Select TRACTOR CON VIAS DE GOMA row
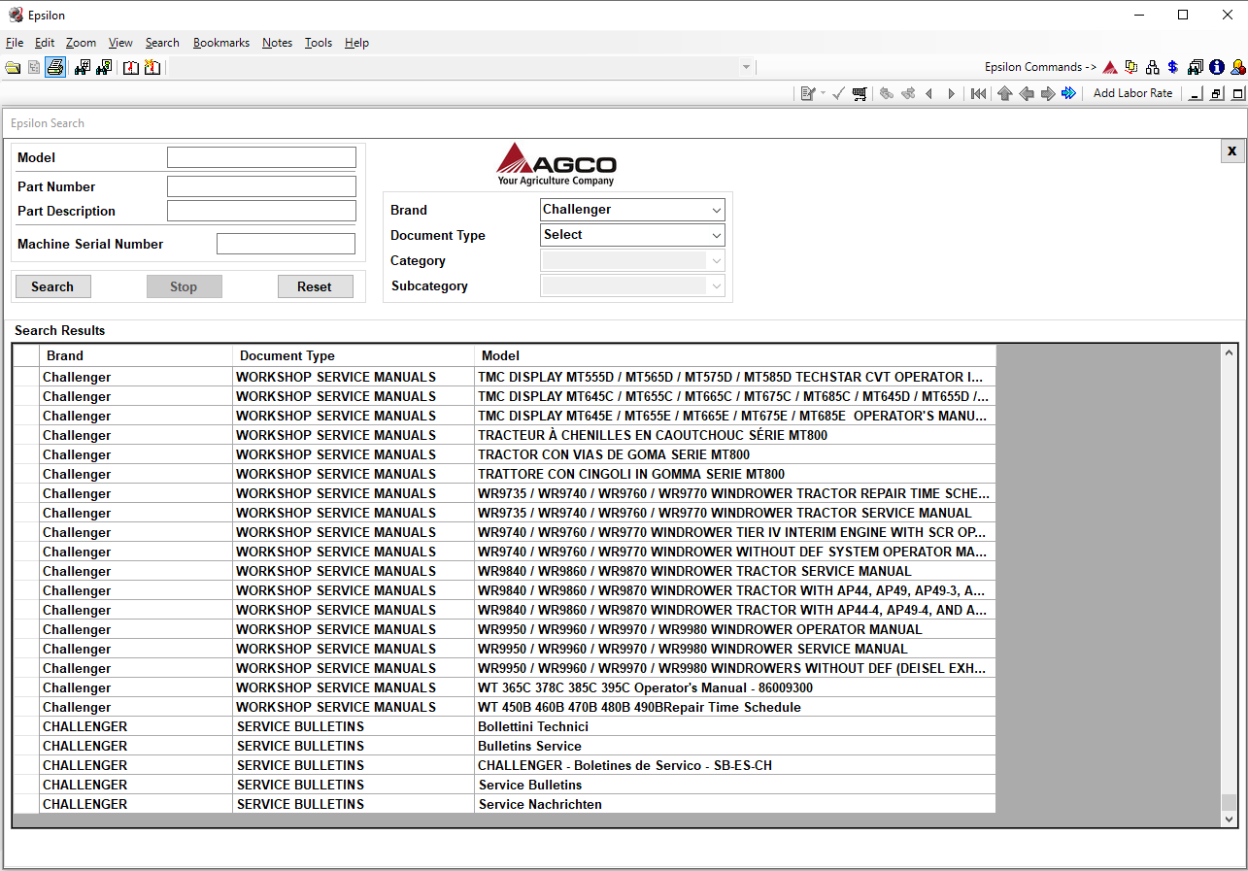Screen dimensions: 1248x871 tap(505, 454)
